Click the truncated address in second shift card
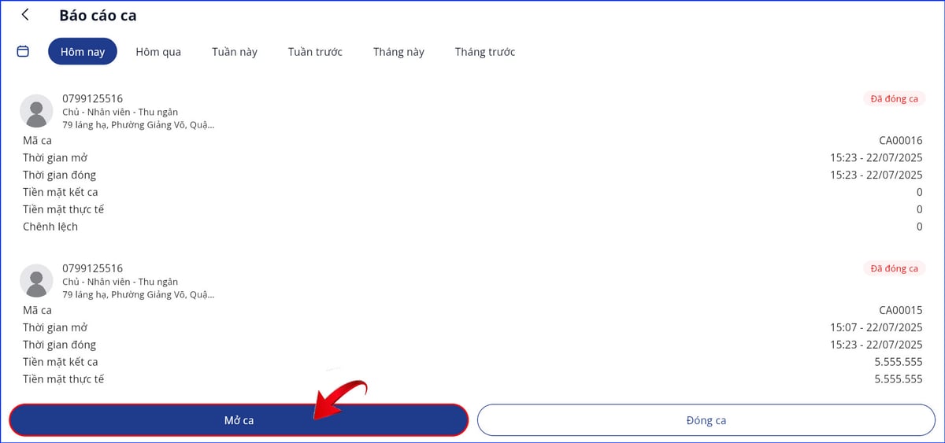This screenshot has height=443, width=945. [138, 294]
